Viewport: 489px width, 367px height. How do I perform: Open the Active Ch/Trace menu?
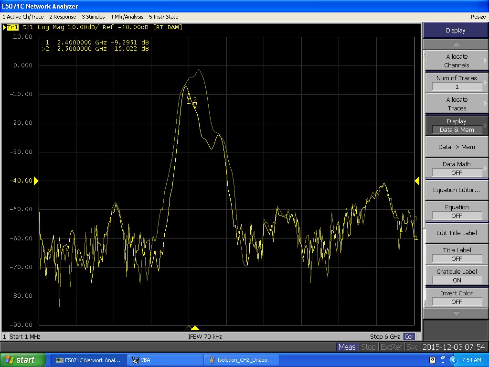click(23, 17)
